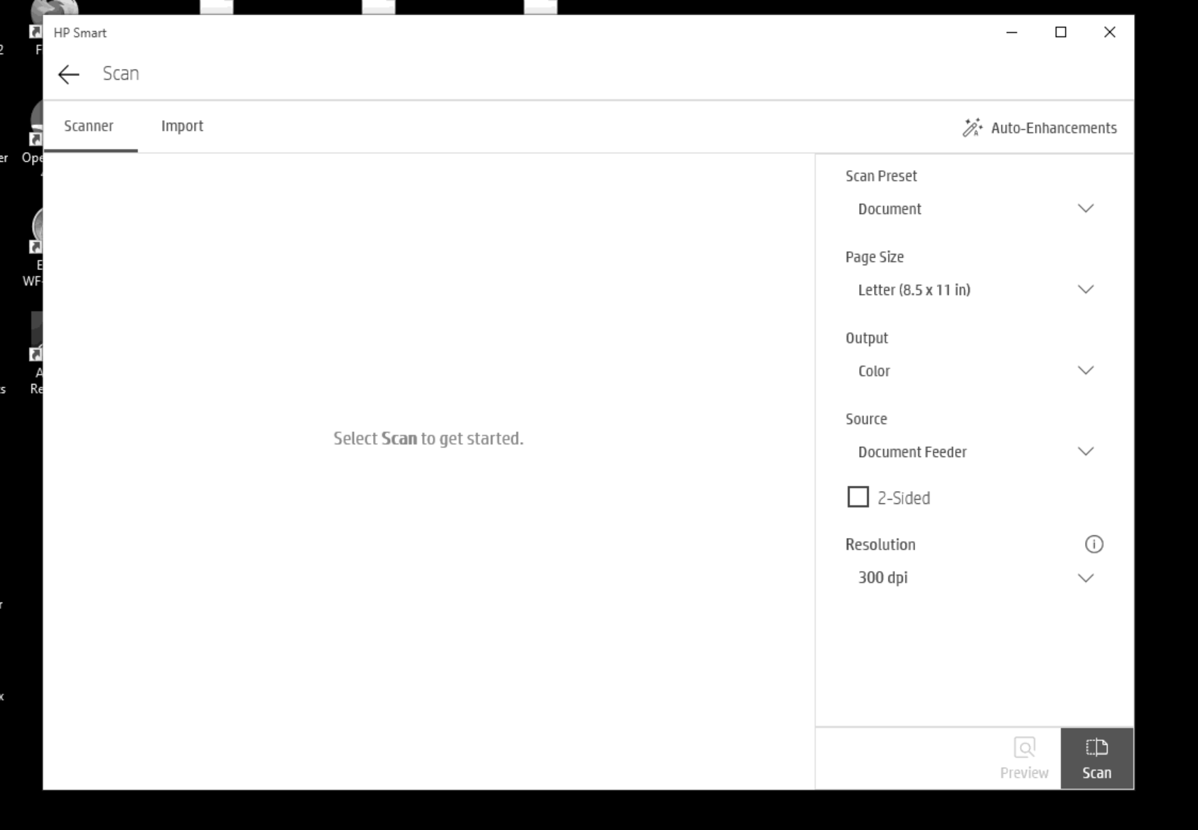Click the Resolution info icon
This screenshot has height=830, width=1198.
point(1094,544)
